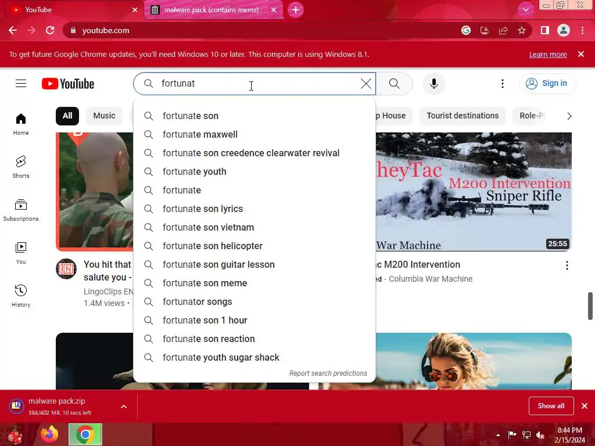The image size is (595, 446).
Task: Click the volume icon in system tray
Action: [x=540, y=434]
